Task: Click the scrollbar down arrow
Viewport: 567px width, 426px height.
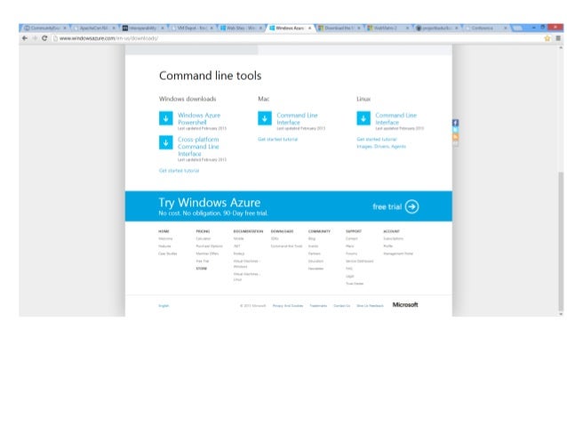Action: [x=561, y=314]
